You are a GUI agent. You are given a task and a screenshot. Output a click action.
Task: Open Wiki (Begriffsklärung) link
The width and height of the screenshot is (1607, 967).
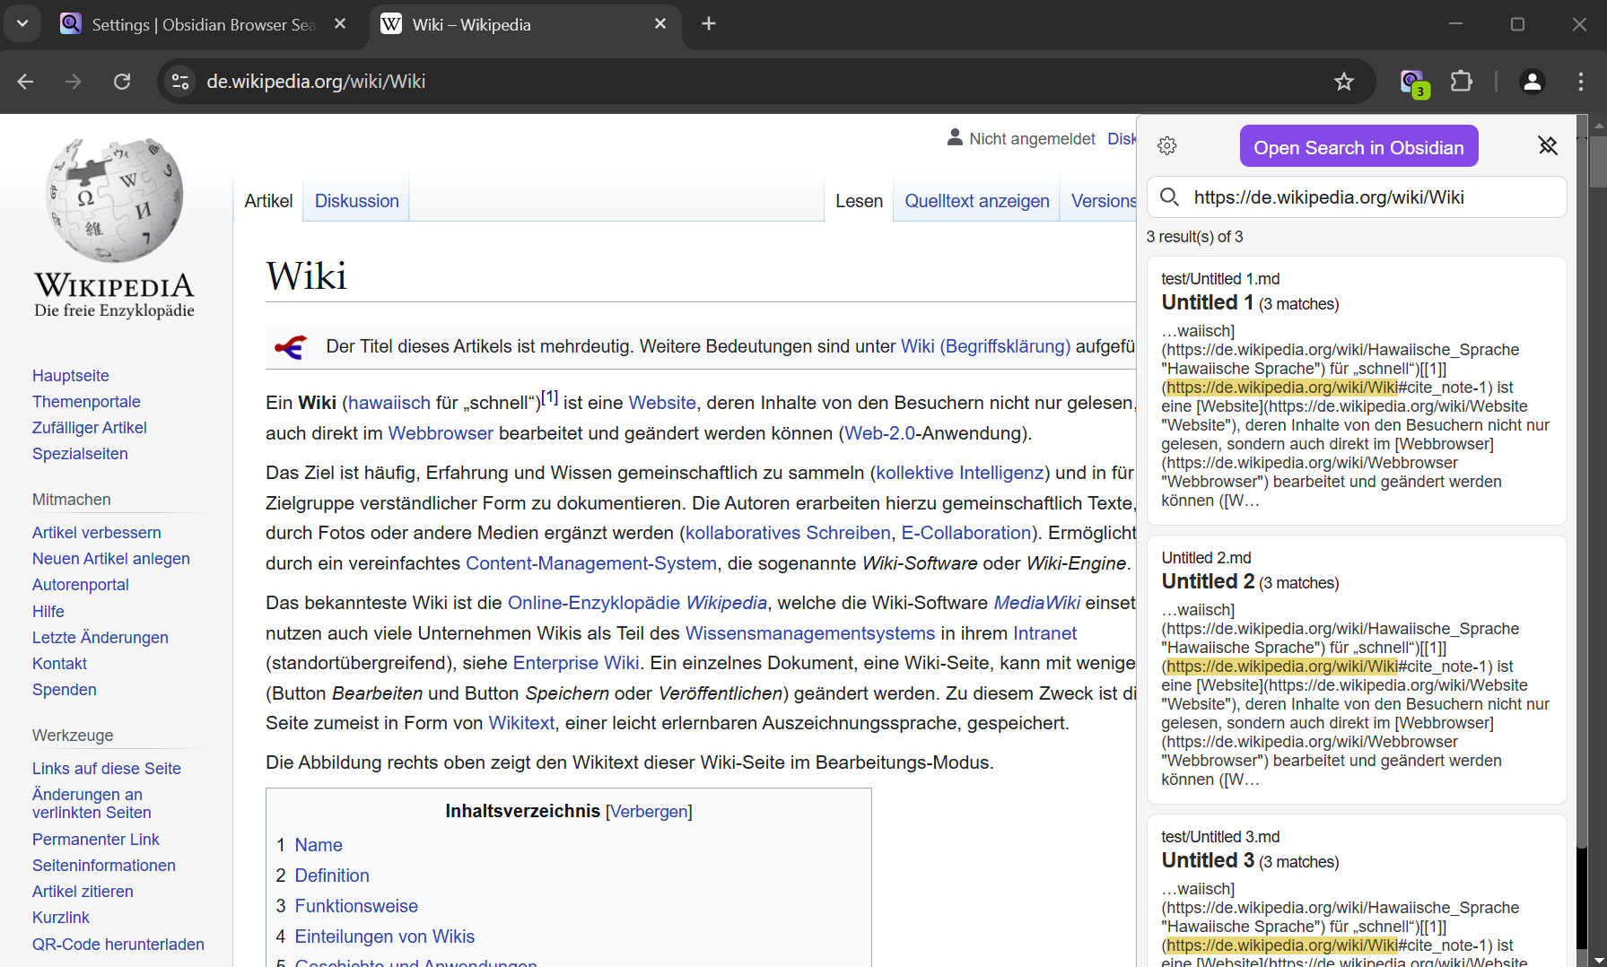tap(985, 346)
